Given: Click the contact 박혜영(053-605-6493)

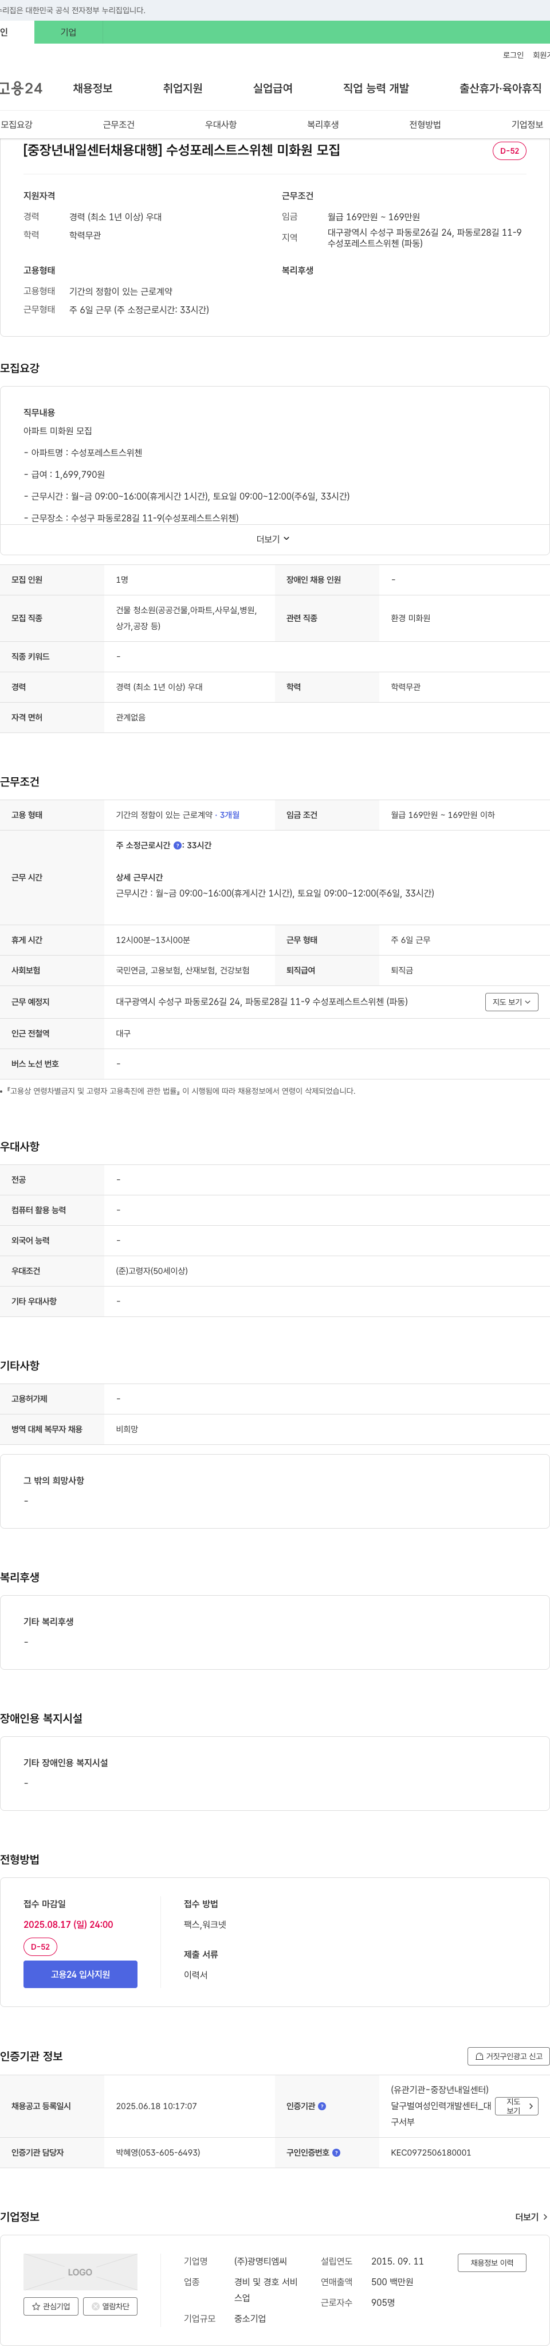Looking at the screenshot, I should pyautogui.click(x=158, y=2153).
